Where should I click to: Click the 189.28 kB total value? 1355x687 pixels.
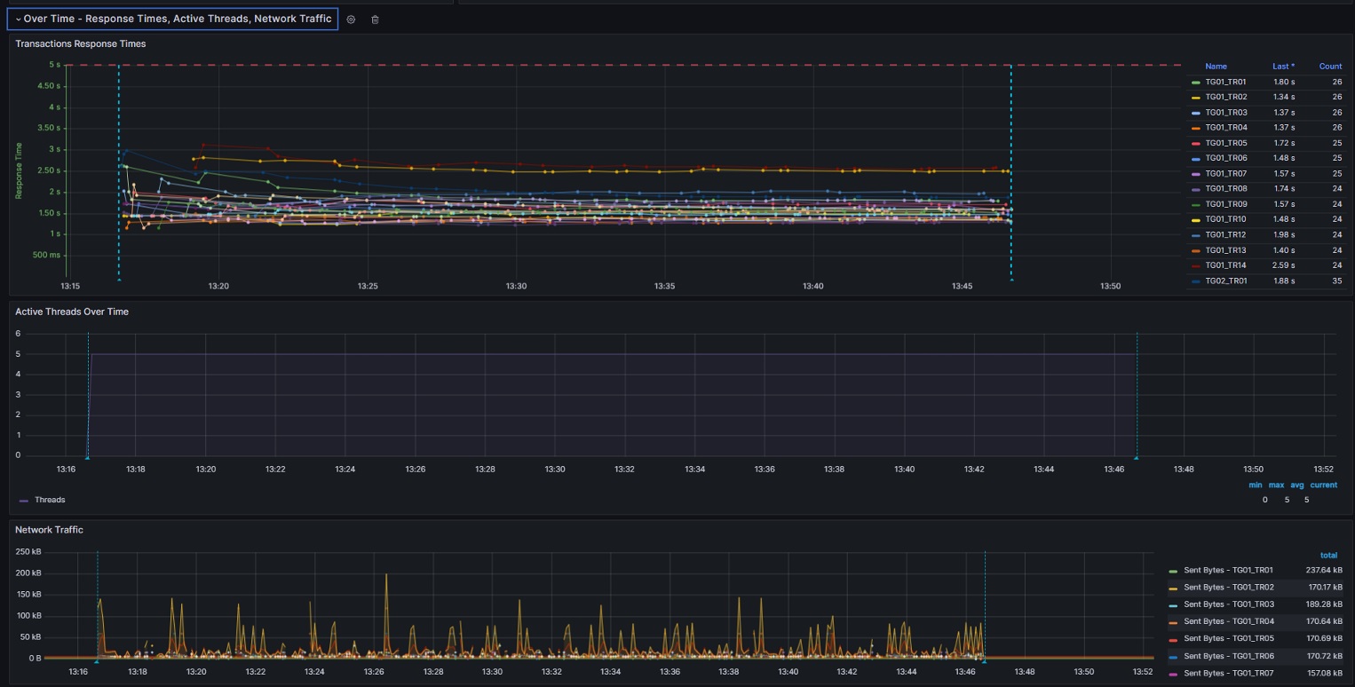point(1324,604)
